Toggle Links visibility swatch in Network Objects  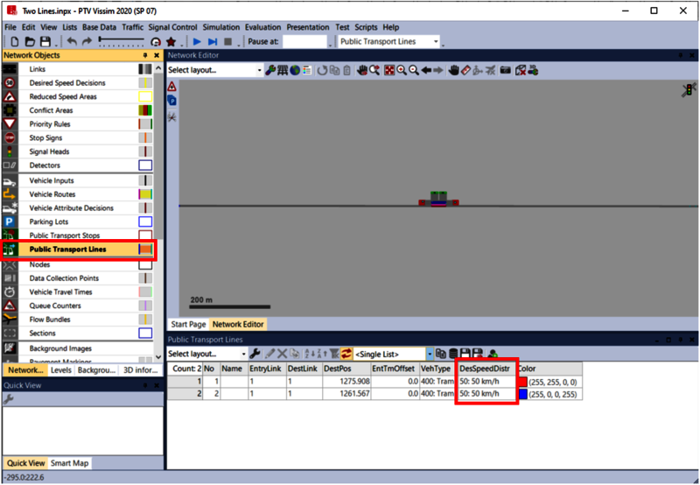pos(145,69)
